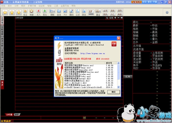Open the 公式 formula icon
Viewport: 172px width, 123px height.
pos(78,12)
